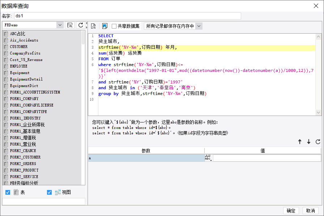Move parameter down with down arrow
Viewport: 324px width, 216px height.
click(309, 142)
